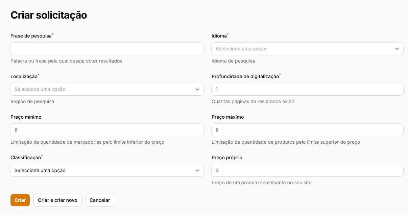This screenshot has height=215, width=408.
Task: Click the Classificação chevron arrow
Action: pos(197,170)
